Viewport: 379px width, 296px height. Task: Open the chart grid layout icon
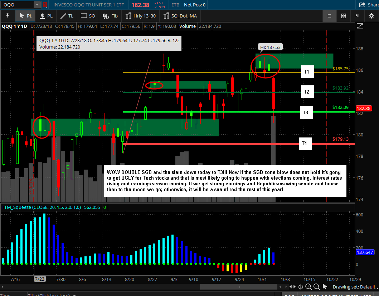[344, 16]
